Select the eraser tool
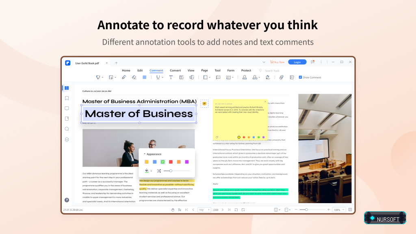The width and height of the screenshot is (416, 234). (134, 77)
